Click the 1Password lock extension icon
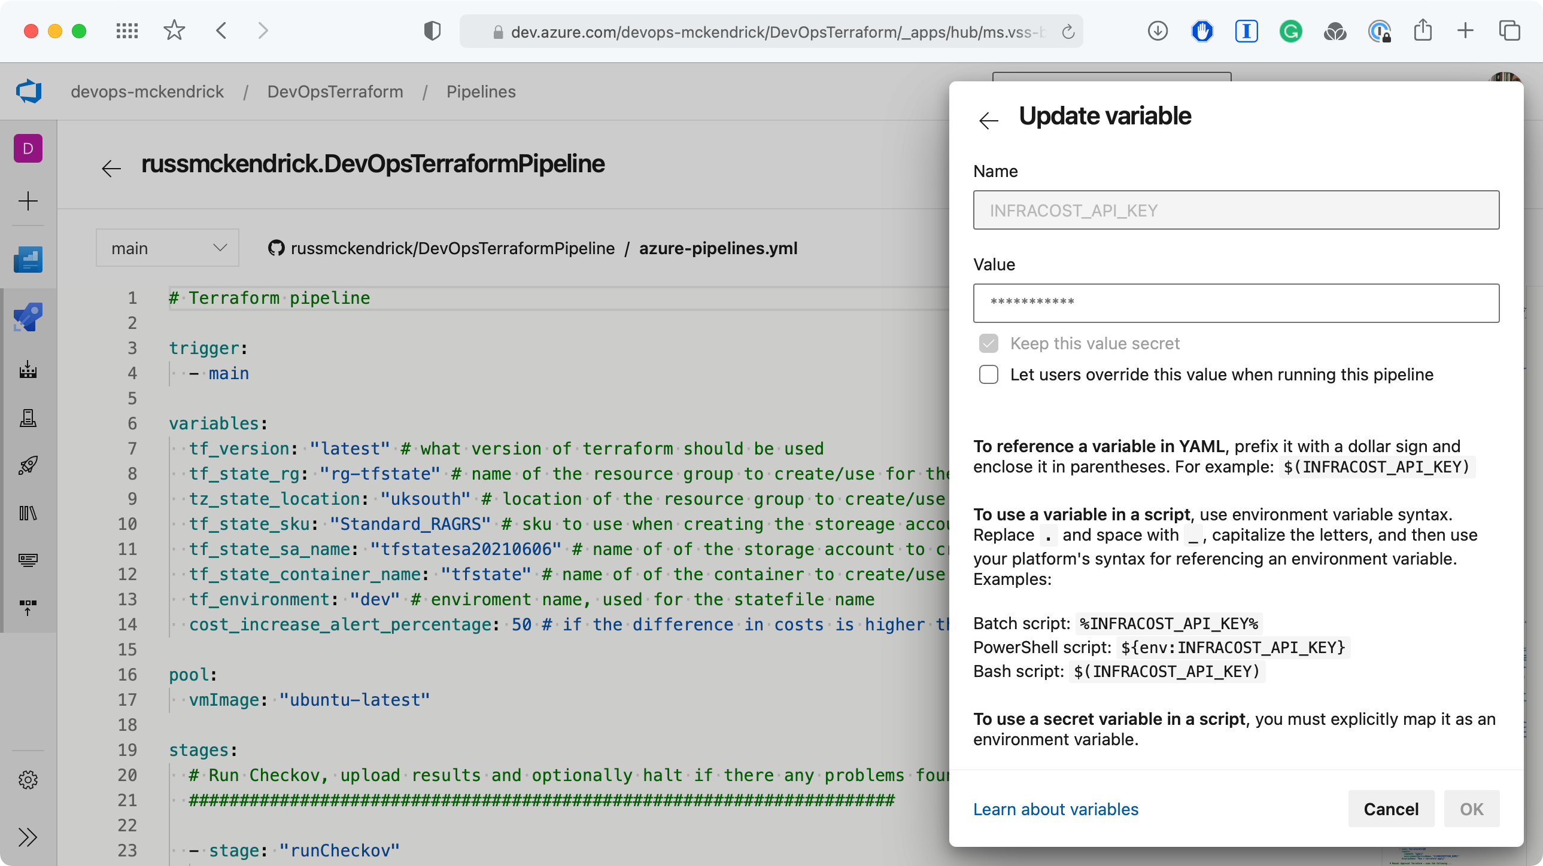Viewport: 1543px width, 866px height. point(1380,31)
